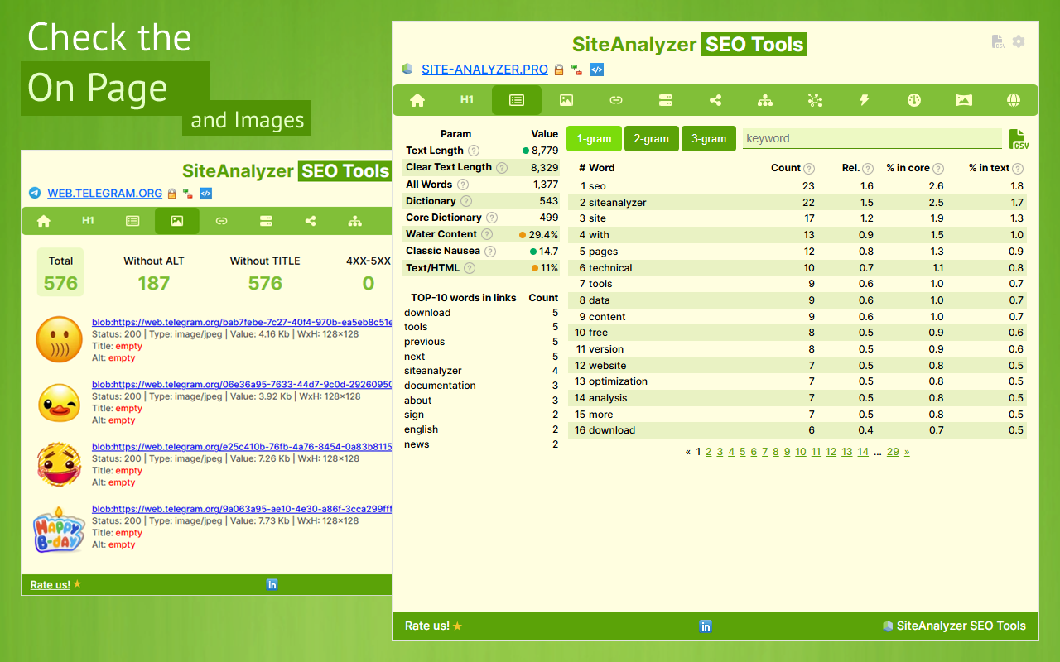Image resolution: width=1060 pixels, height=662 pixels.
Task: Select the page Speed lightning icon
Action: click(865, 100)
